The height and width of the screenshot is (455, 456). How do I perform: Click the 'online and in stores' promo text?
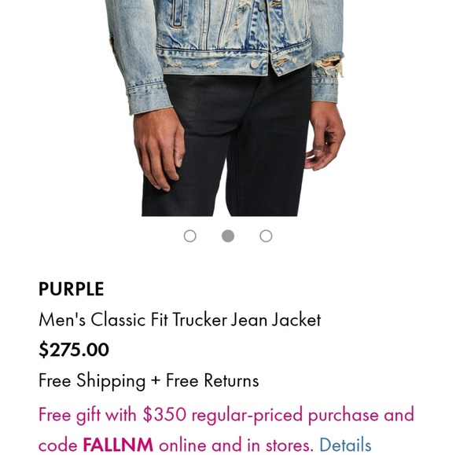pos(236,445)
